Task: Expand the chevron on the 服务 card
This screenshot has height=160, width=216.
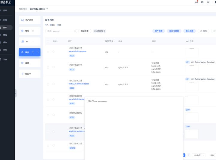Action: (x=38, y=52)
